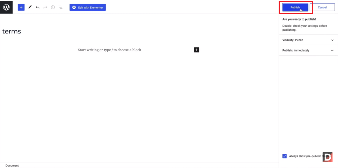338x168 pixels.
Task: Select Document in the bottom breadcrumb
Action: 12,166
